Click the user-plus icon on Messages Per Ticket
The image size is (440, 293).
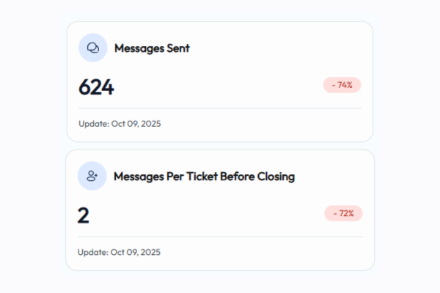pyautogui.click(x=92, y=177)
